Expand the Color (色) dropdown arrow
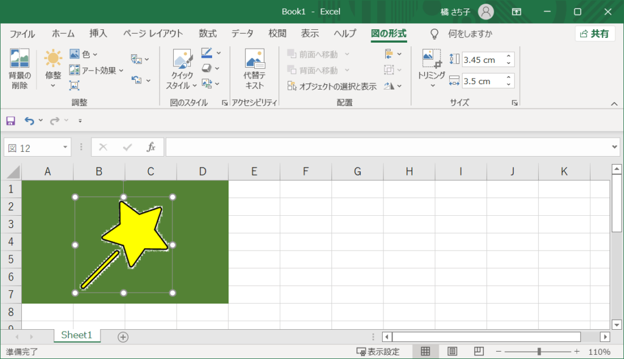The height and width of the screenshot is (359, 624). pyautogui.click(x=95, y=54)
